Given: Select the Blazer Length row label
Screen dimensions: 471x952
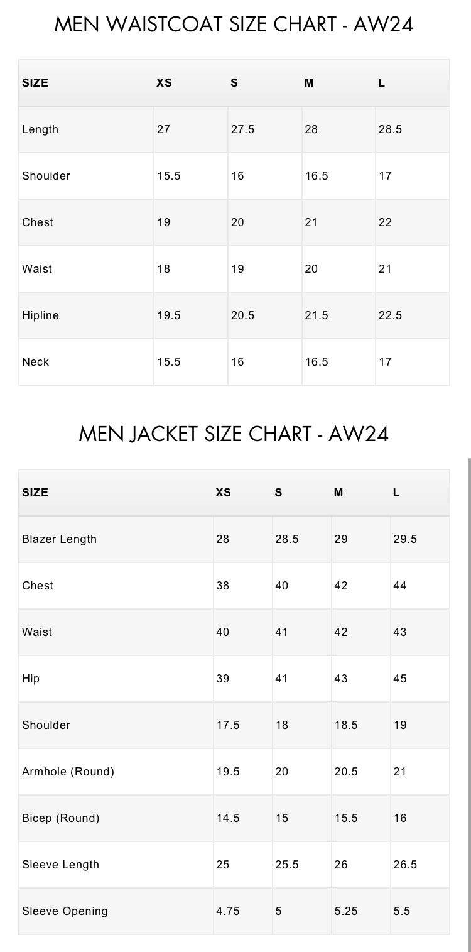Looking at the screenshot, I should click(60, 539).
